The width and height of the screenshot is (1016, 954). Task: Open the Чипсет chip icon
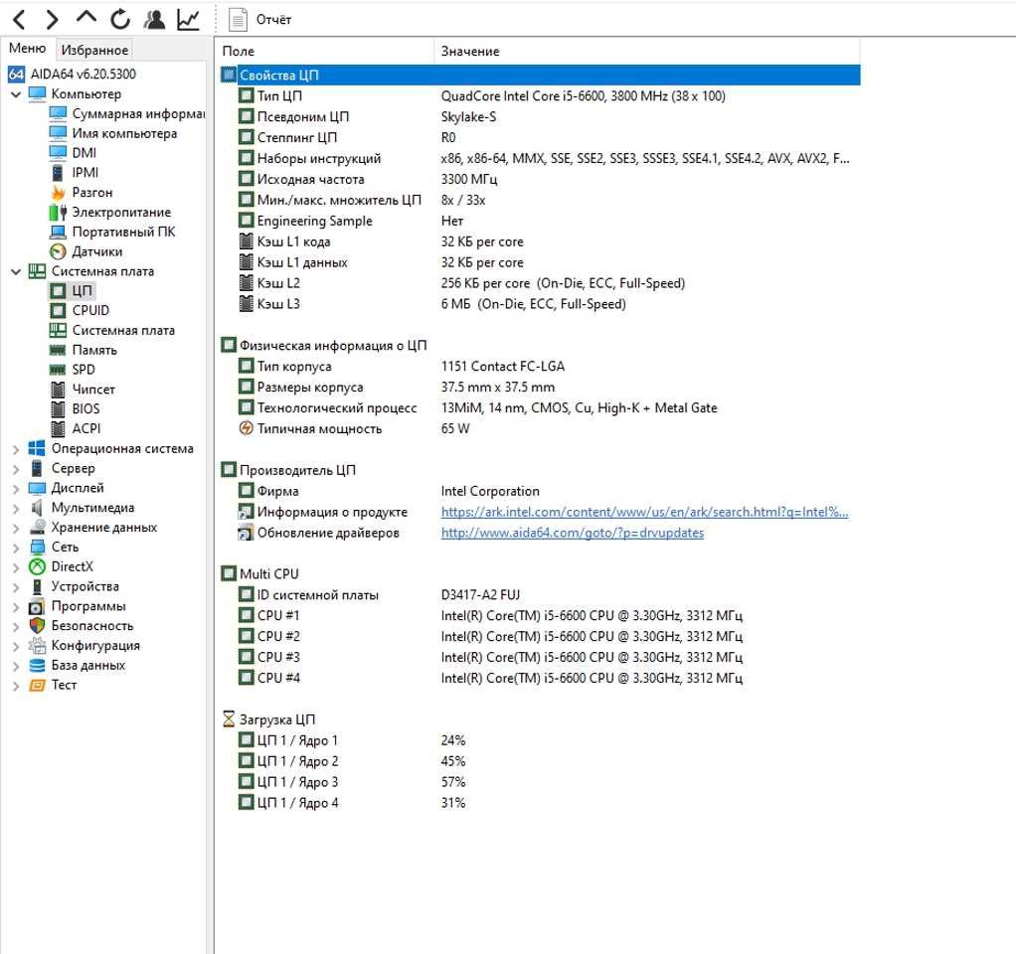58,390
